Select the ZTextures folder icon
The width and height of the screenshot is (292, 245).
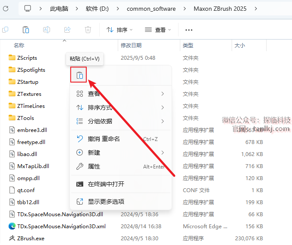12,94
